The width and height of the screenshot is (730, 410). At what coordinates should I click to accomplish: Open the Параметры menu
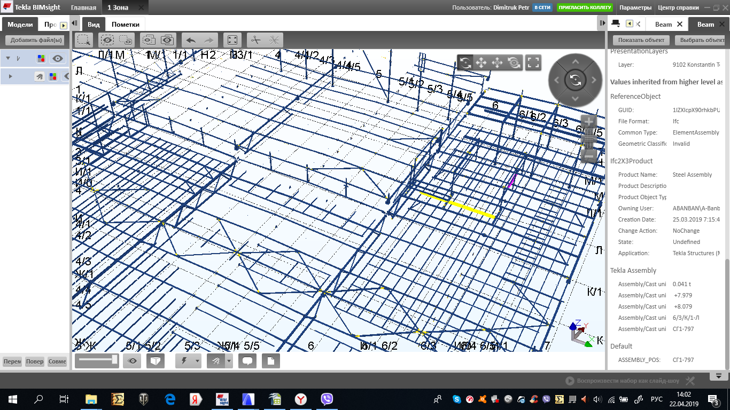point(635,8)
